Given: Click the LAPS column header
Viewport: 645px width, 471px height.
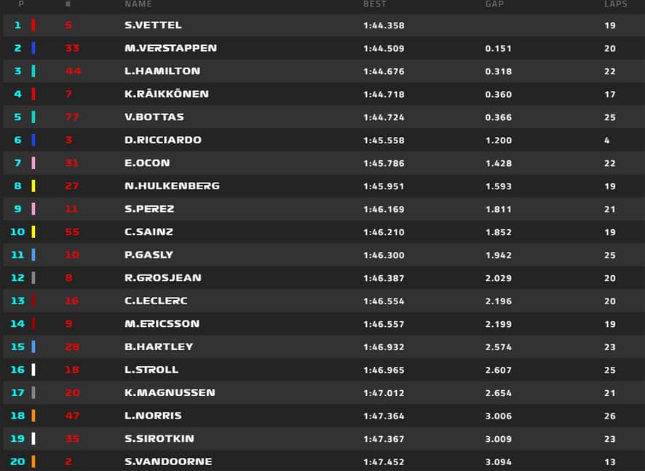Looking at the screenshot, I should 616,4.
